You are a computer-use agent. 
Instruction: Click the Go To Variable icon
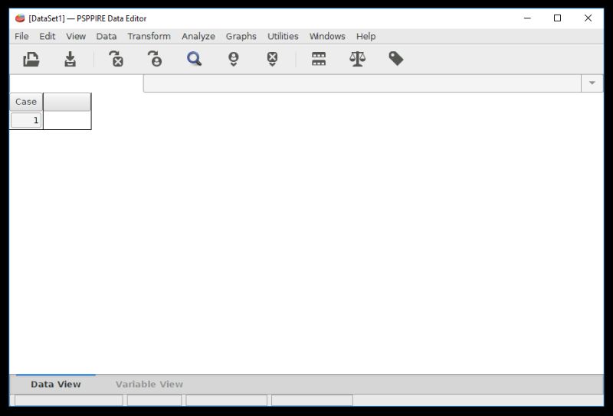coord(116,59)
